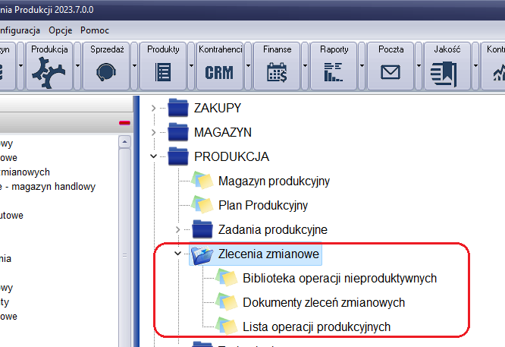Open the Poczta envelope icon
505x347 pixels.
tap(391, 71)
